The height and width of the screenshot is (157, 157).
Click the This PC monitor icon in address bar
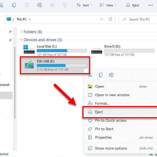(x=9, y=19)
